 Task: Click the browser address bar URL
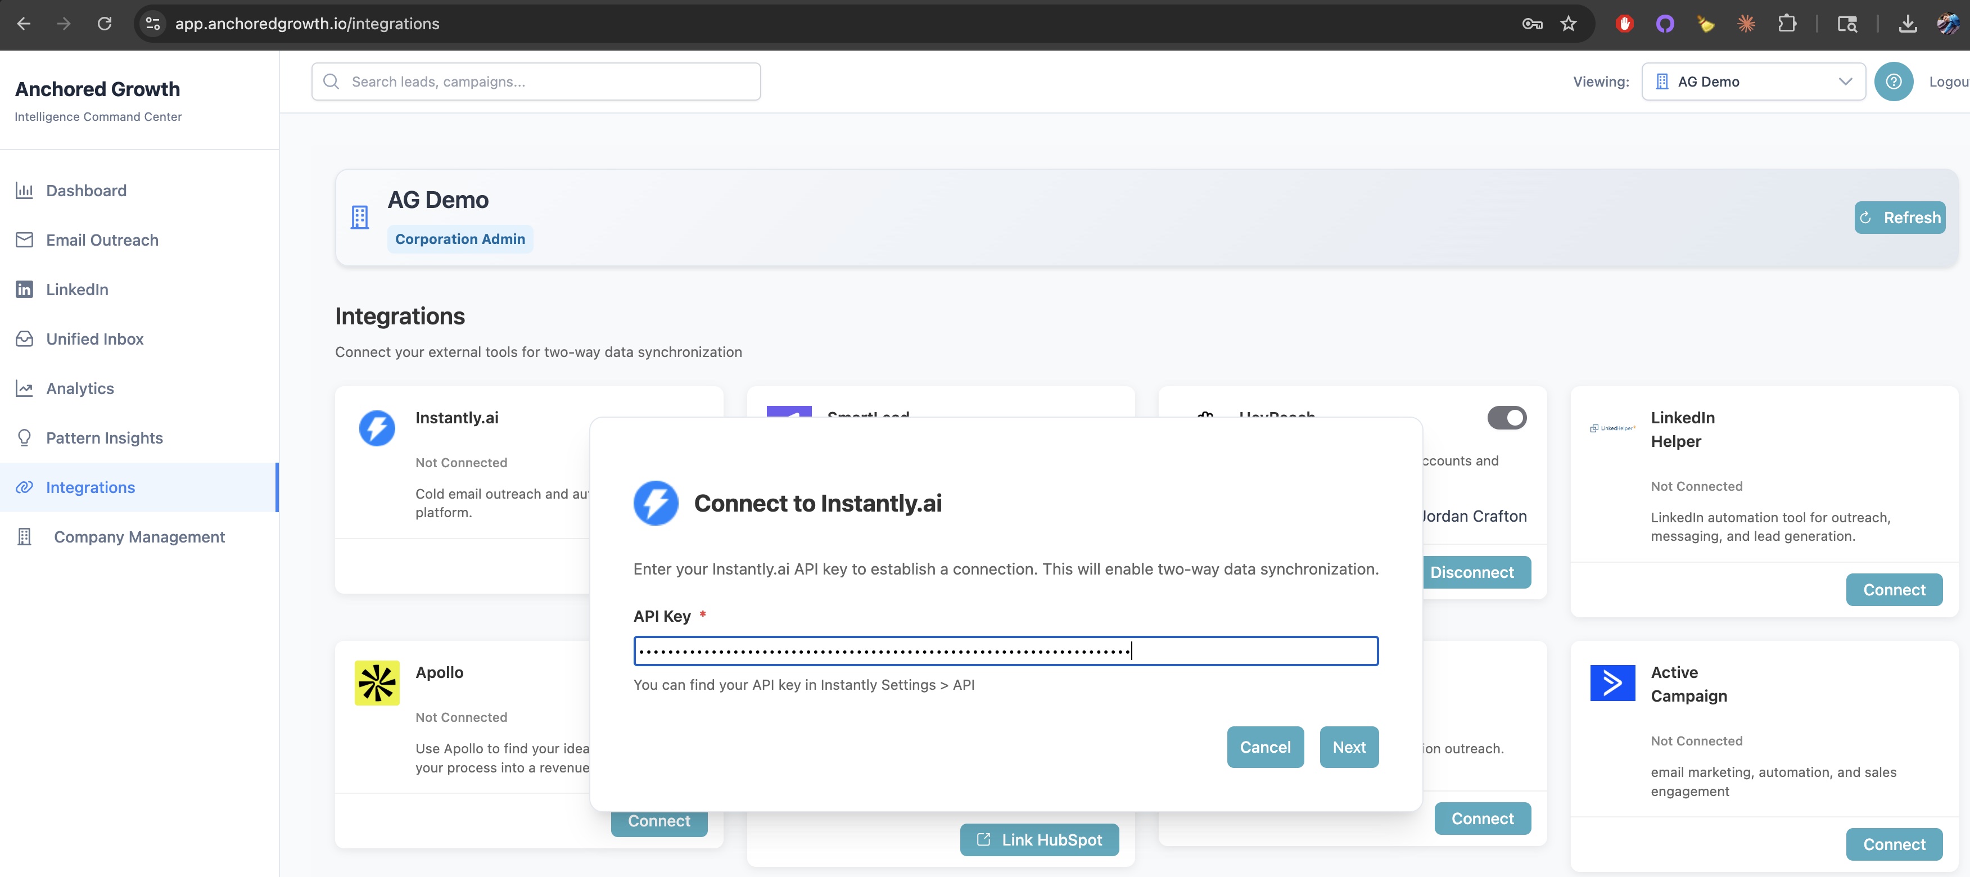click(x=308, y=24)
